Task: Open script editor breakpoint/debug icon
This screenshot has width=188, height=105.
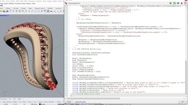Action: (x=174, y=3)
